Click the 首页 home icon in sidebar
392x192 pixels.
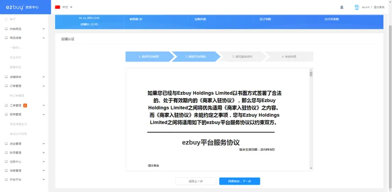point(6,19)
